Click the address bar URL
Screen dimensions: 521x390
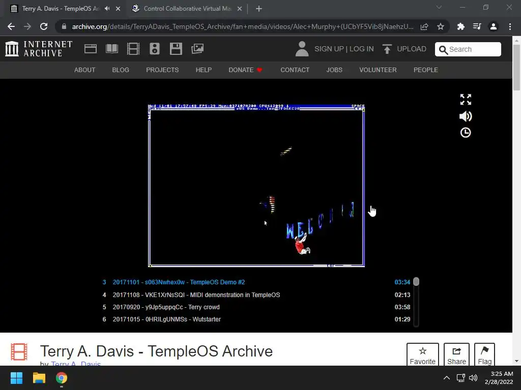(243, 26)
